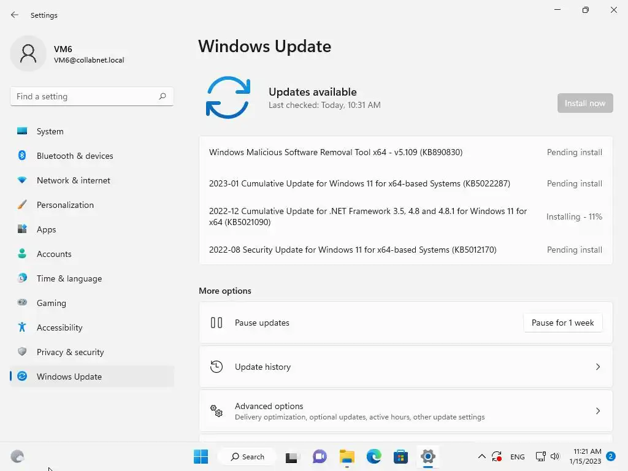Viewport: 628px width, 471px height.
Task: Click Windows Malicious Software Removal Tool row
Action: point(405,152)
